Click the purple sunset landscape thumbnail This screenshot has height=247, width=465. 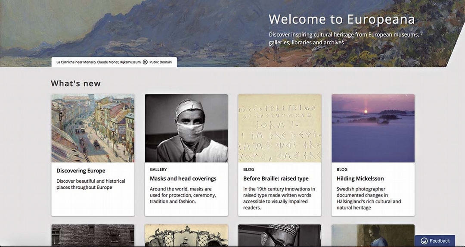point(373,128)
